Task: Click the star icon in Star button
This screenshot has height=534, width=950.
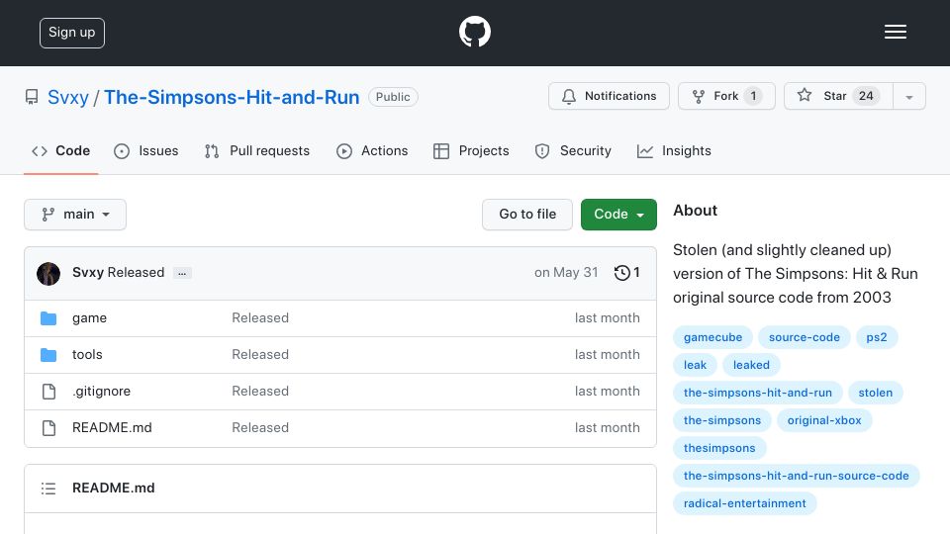Action: pos(804,95)
